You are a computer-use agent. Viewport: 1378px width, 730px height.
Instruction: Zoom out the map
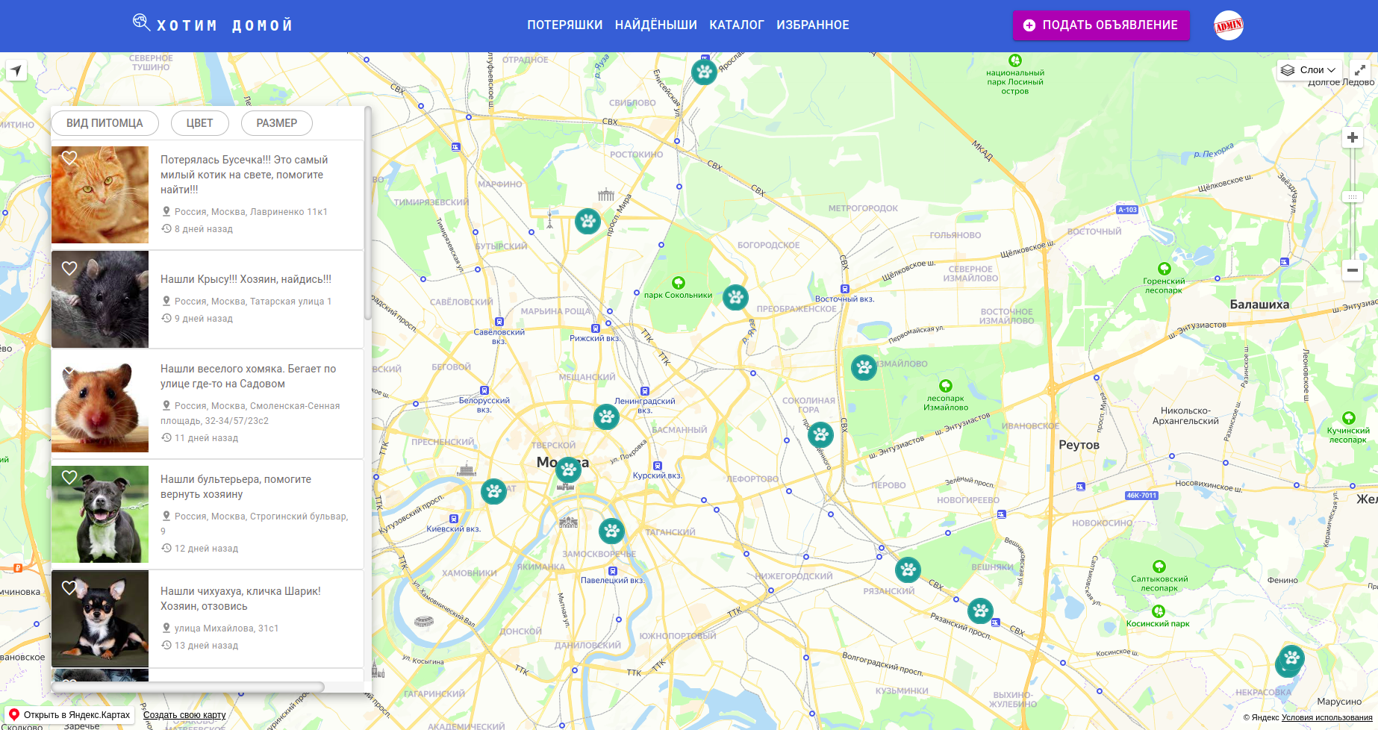[1353, 270]
